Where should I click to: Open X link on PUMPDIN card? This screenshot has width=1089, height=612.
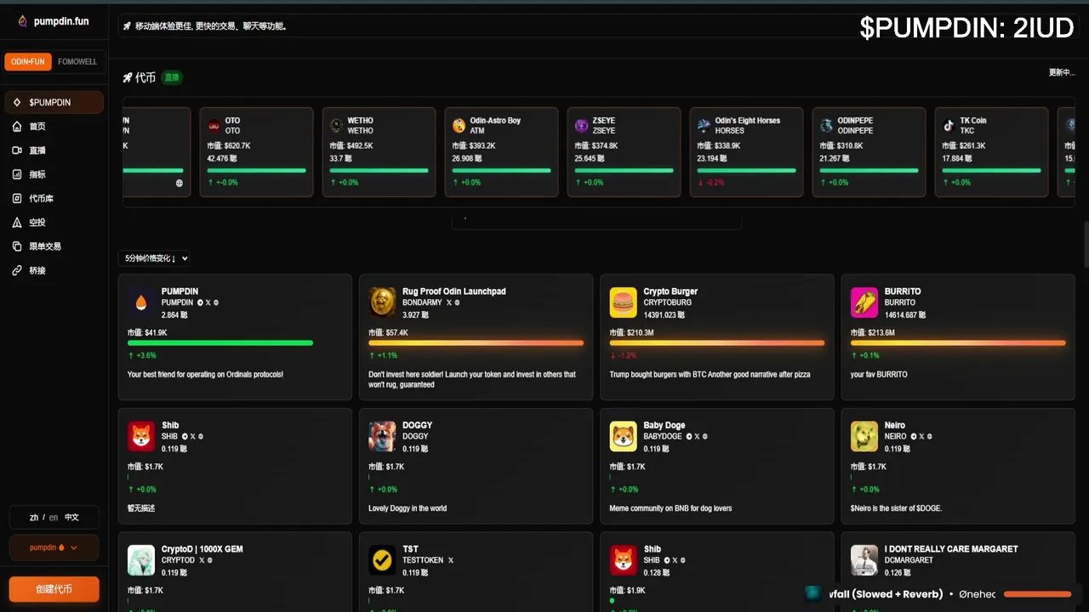pos(208,303)
